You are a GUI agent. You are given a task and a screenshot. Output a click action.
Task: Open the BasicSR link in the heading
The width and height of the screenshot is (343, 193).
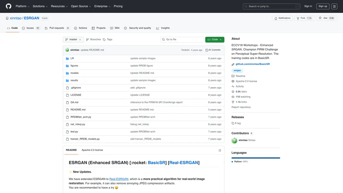coord(156,163)
